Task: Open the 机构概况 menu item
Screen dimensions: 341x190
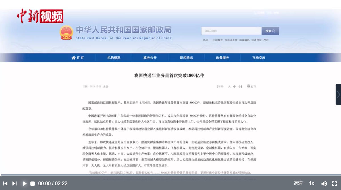Action: [x=114, y=58]
